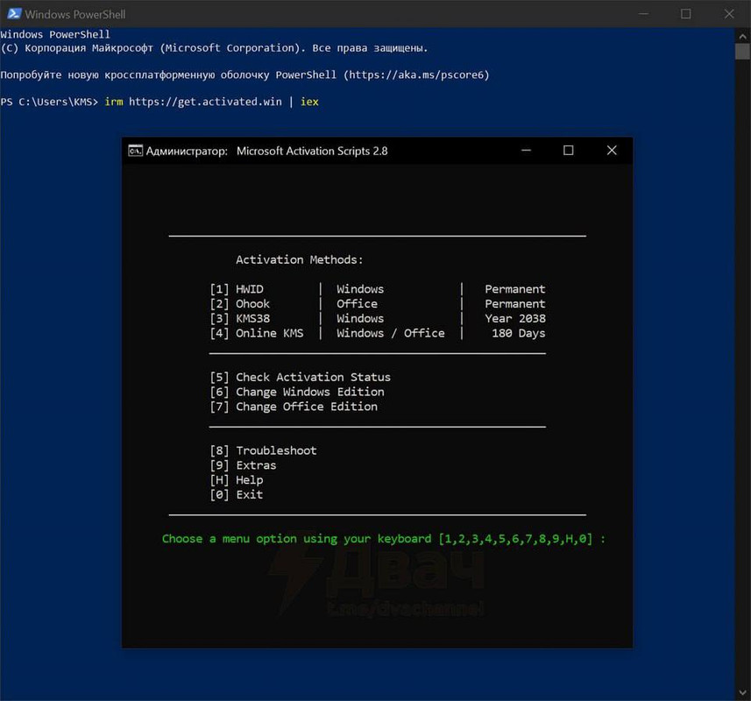The height and width of the screenshot is (701, 751).
Task: Click the Microsoft Corporation copyright line
Action: pyautogui.click(x=214, y=48)
